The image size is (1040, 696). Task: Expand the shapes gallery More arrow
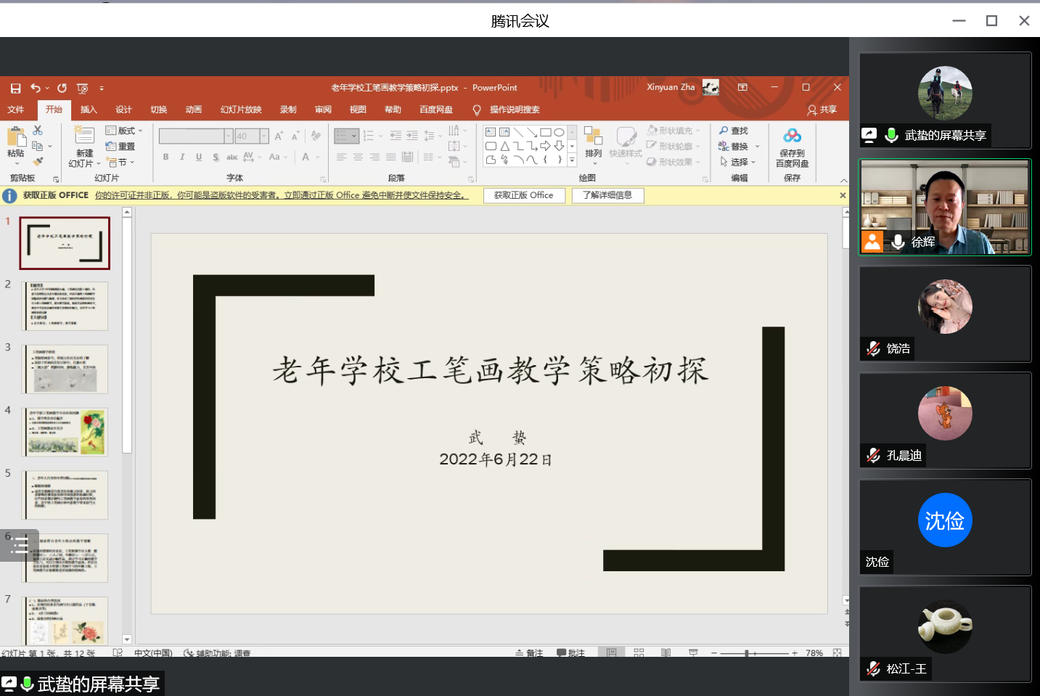[572, 160]
